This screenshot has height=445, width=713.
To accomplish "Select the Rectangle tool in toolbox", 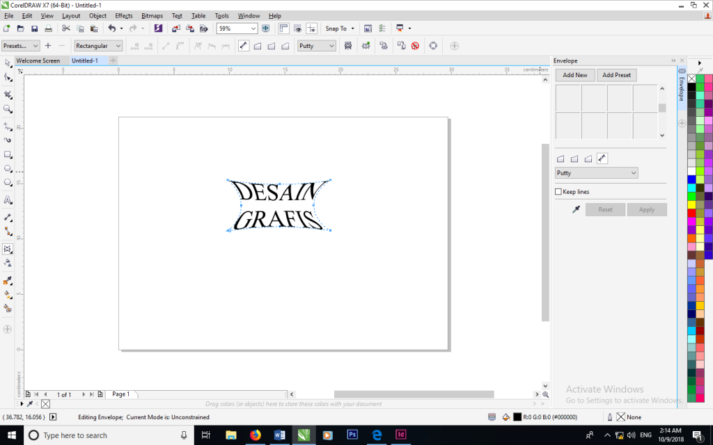I will coord(8,154).
